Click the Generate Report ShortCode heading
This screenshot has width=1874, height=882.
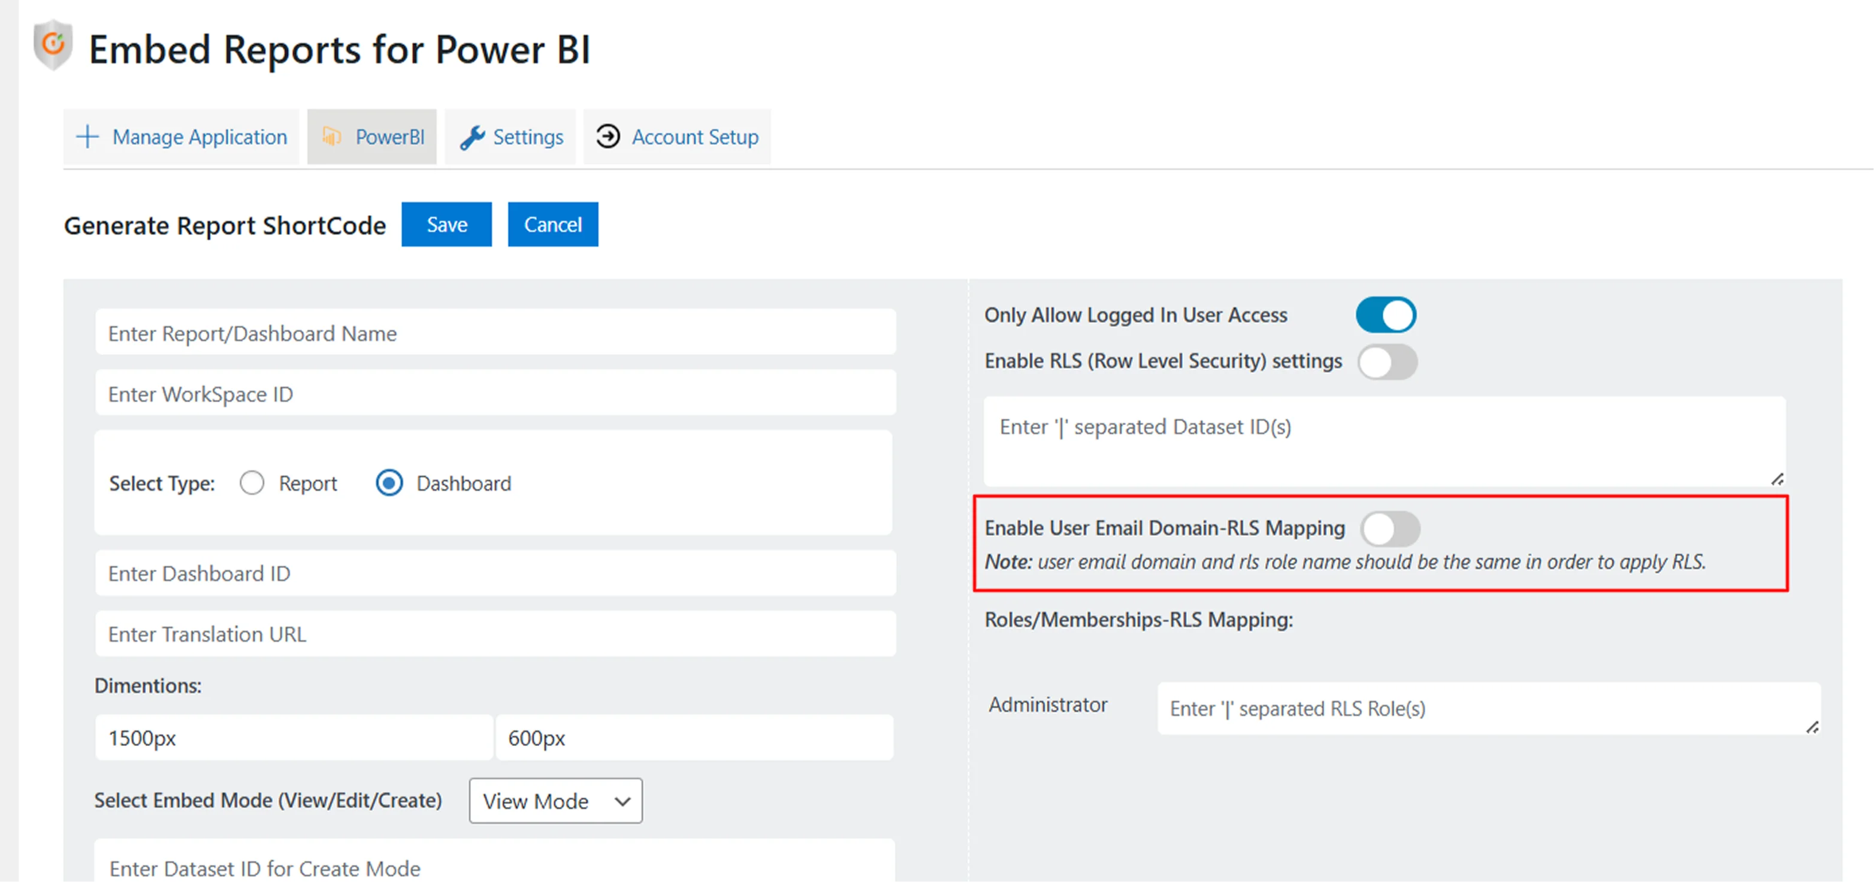pyautogui.click(x=225, y=226)
